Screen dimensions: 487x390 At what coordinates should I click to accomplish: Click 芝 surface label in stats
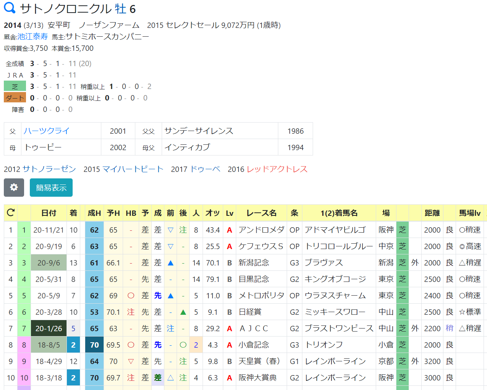pyautogui.click(x=15, y=87)
